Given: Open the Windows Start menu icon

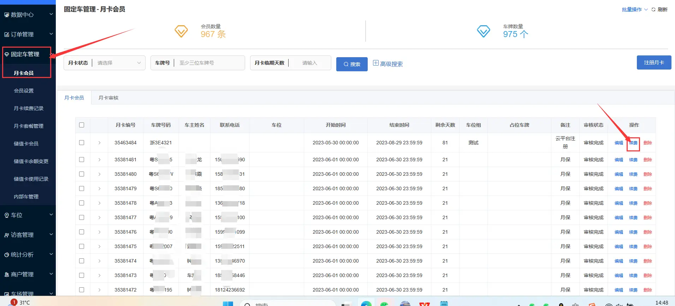Looking at the screenshot, I should pos(228,304).
